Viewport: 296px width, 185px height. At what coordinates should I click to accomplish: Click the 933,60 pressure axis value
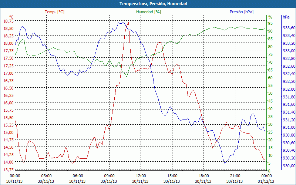click(289, 28)
